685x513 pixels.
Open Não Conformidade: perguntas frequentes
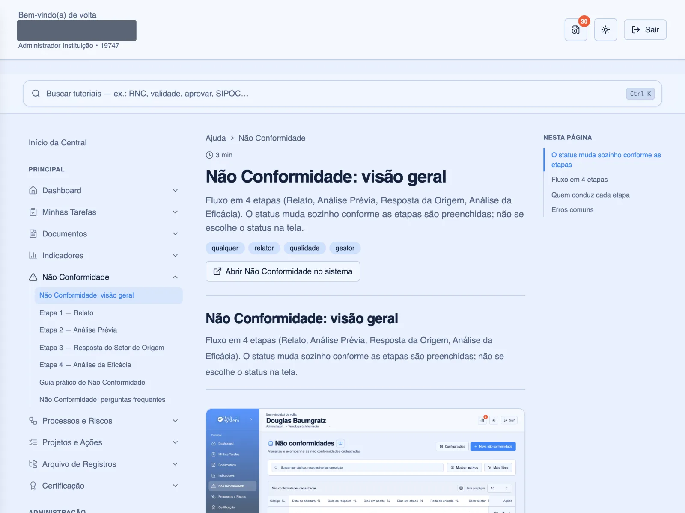(102, 399)
